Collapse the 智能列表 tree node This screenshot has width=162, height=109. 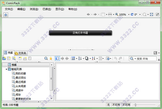point(6,69)
